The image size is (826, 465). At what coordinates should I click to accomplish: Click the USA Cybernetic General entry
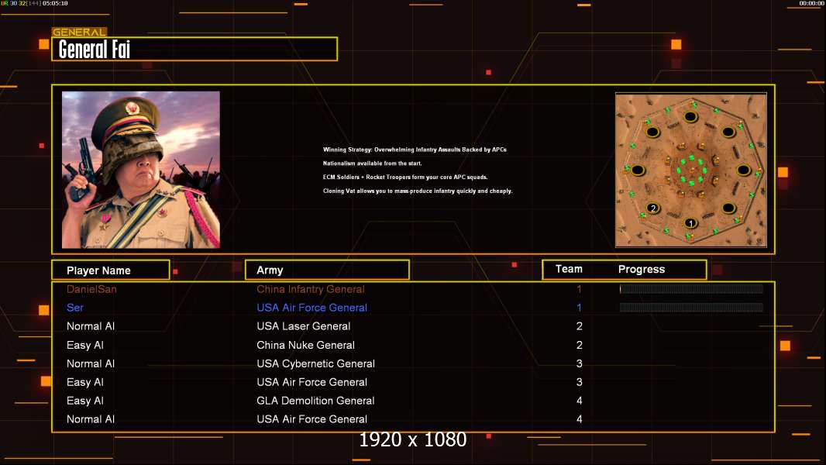(x=315, y=363)
